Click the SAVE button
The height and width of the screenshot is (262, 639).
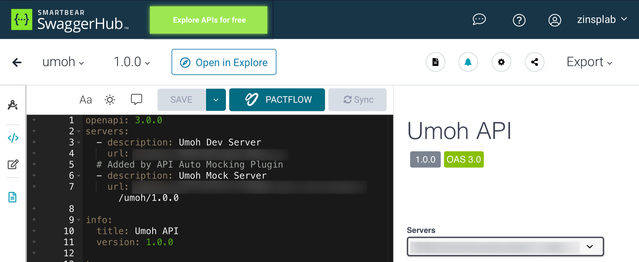click(x=181, y=100)
